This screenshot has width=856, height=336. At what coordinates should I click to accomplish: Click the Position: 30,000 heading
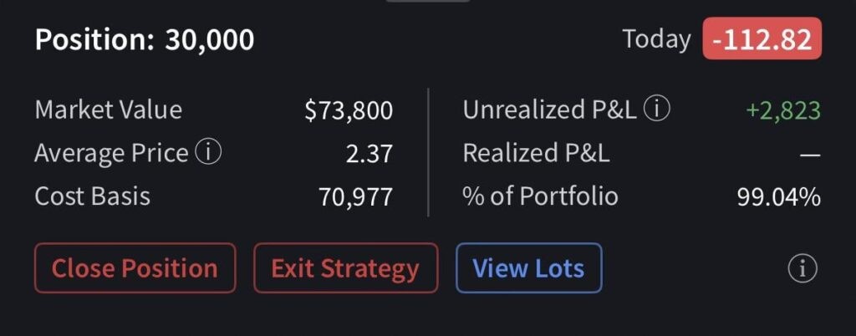coord(145,39)
